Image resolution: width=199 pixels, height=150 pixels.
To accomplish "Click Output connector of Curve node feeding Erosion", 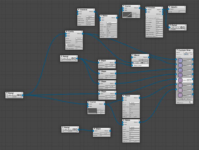I will point(140,8).
